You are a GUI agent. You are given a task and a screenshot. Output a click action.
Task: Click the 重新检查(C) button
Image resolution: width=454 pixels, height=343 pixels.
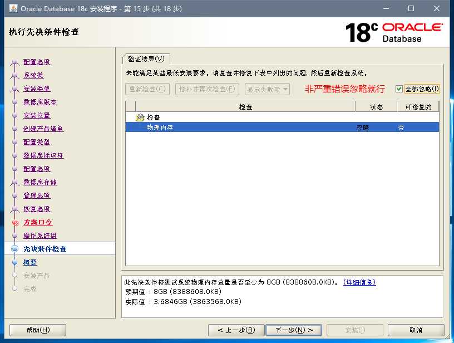click(147, 89)
